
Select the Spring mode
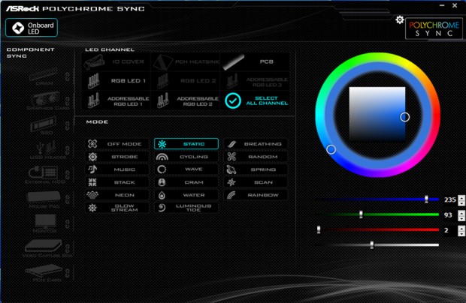(256, 169)
